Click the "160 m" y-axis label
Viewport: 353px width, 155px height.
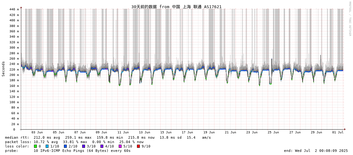pyautogui.click(x=14, y=86)
